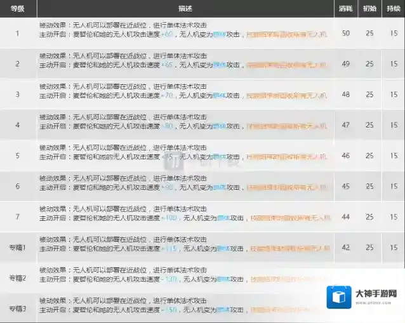Select the 初始 column header
The image size is (405, 323).
coord(369,9)
